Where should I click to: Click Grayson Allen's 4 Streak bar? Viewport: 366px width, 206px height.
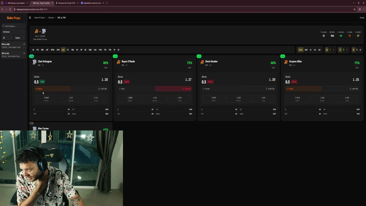point(303,89)
